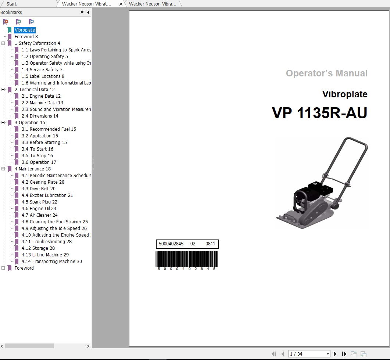Collapse the 4 Maintenance bookmark node
Image resolution: width=390 pixels, height=360 pixels.
tap(3, 169)
